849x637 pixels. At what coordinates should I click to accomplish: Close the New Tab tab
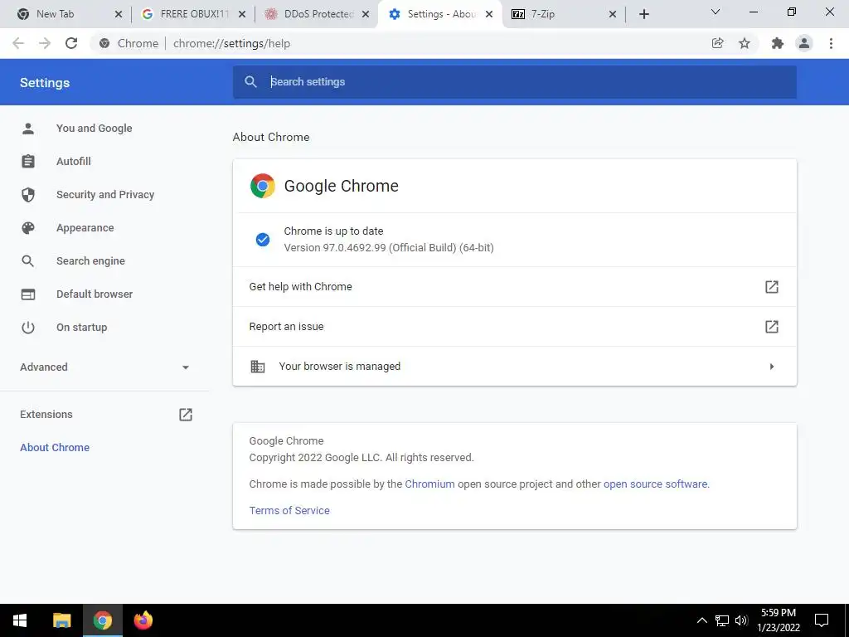(119, 14)
